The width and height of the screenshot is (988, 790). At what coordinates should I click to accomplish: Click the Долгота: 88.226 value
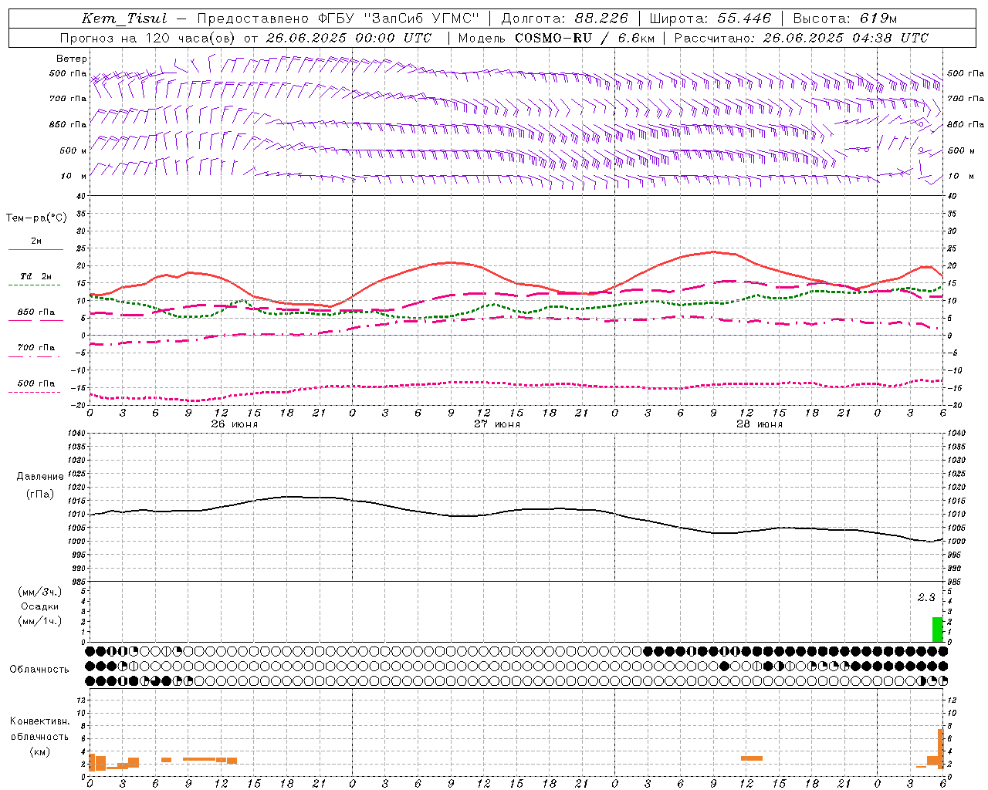pyautogui.click(x=564, y=19)
